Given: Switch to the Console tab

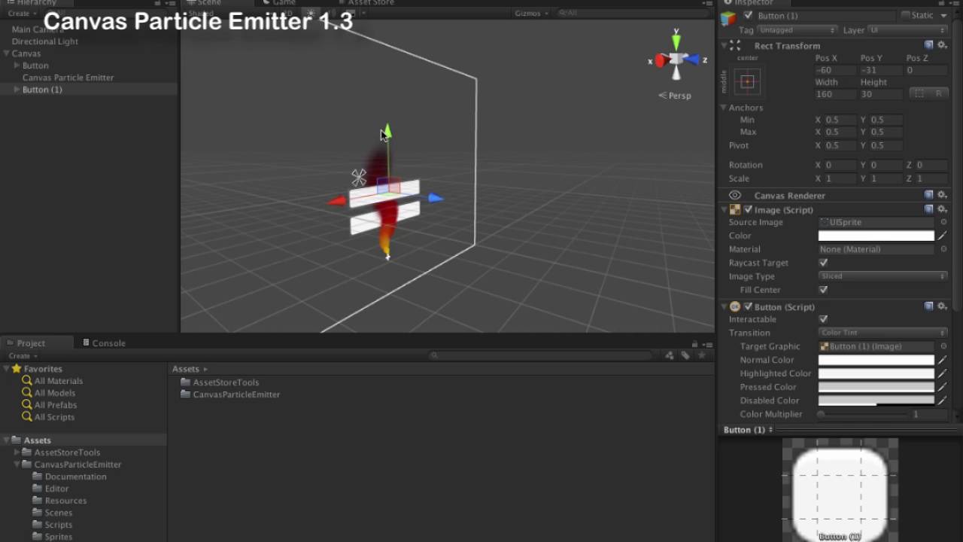Looking at the screenshot, I should tap(110, 343).
